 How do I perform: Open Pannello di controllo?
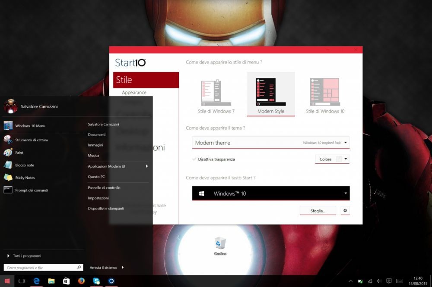(x=104, y=188)
